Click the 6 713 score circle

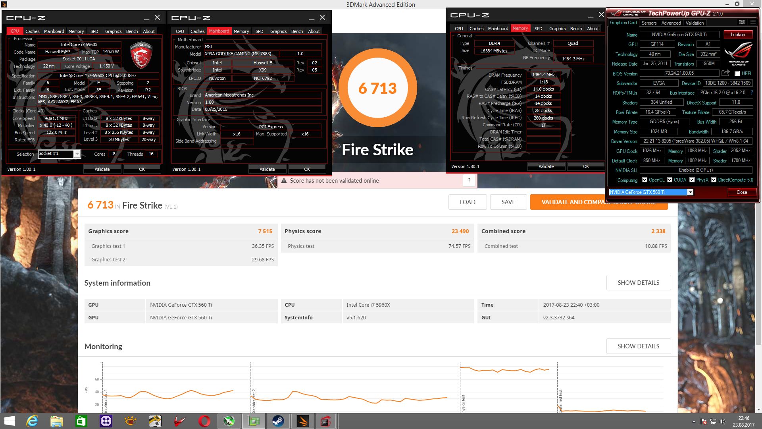(x=377, y=88)
